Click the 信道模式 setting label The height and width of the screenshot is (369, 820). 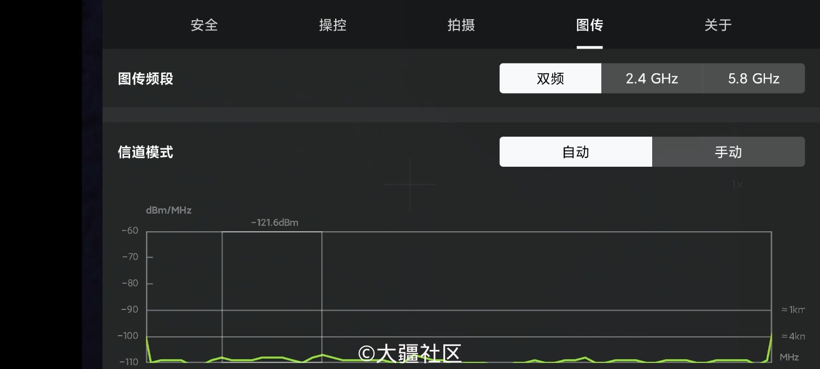tap(145, 152)
